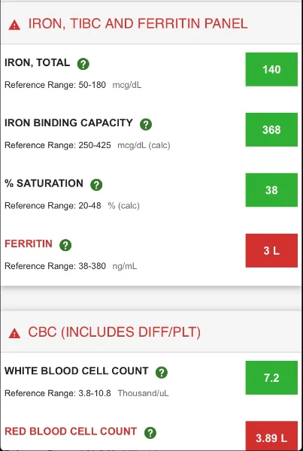
Task: Open help icon beside Iron Binding Capacity
Action: (146, 124)
